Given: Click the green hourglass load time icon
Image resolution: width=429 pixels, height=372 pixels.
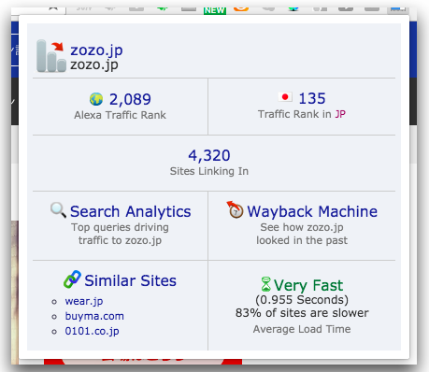Looking at the screenshot, I should point(265,284).
